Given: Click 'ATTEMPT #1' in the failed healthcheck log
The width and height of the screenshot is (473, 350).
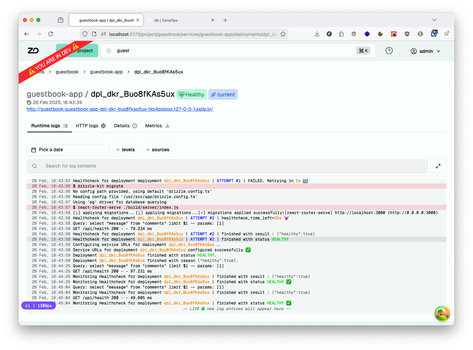Looking at the screenshot, I should coord(229,181).
